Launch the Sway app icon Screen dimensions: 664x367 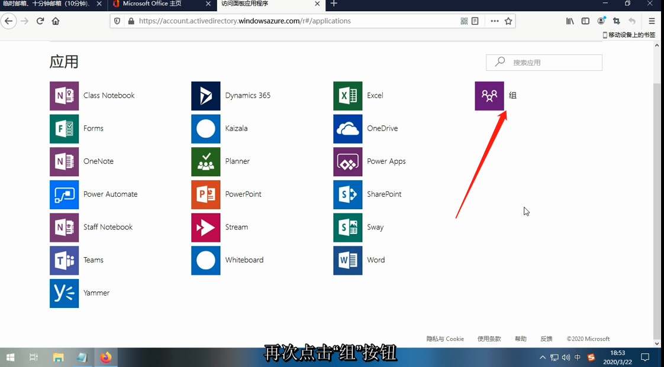(x=347, y=228)
